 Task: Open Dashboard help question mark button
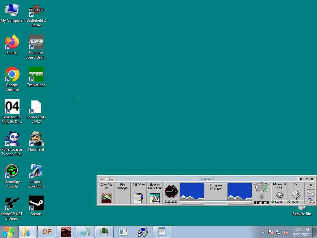click(x=311, y=186)
